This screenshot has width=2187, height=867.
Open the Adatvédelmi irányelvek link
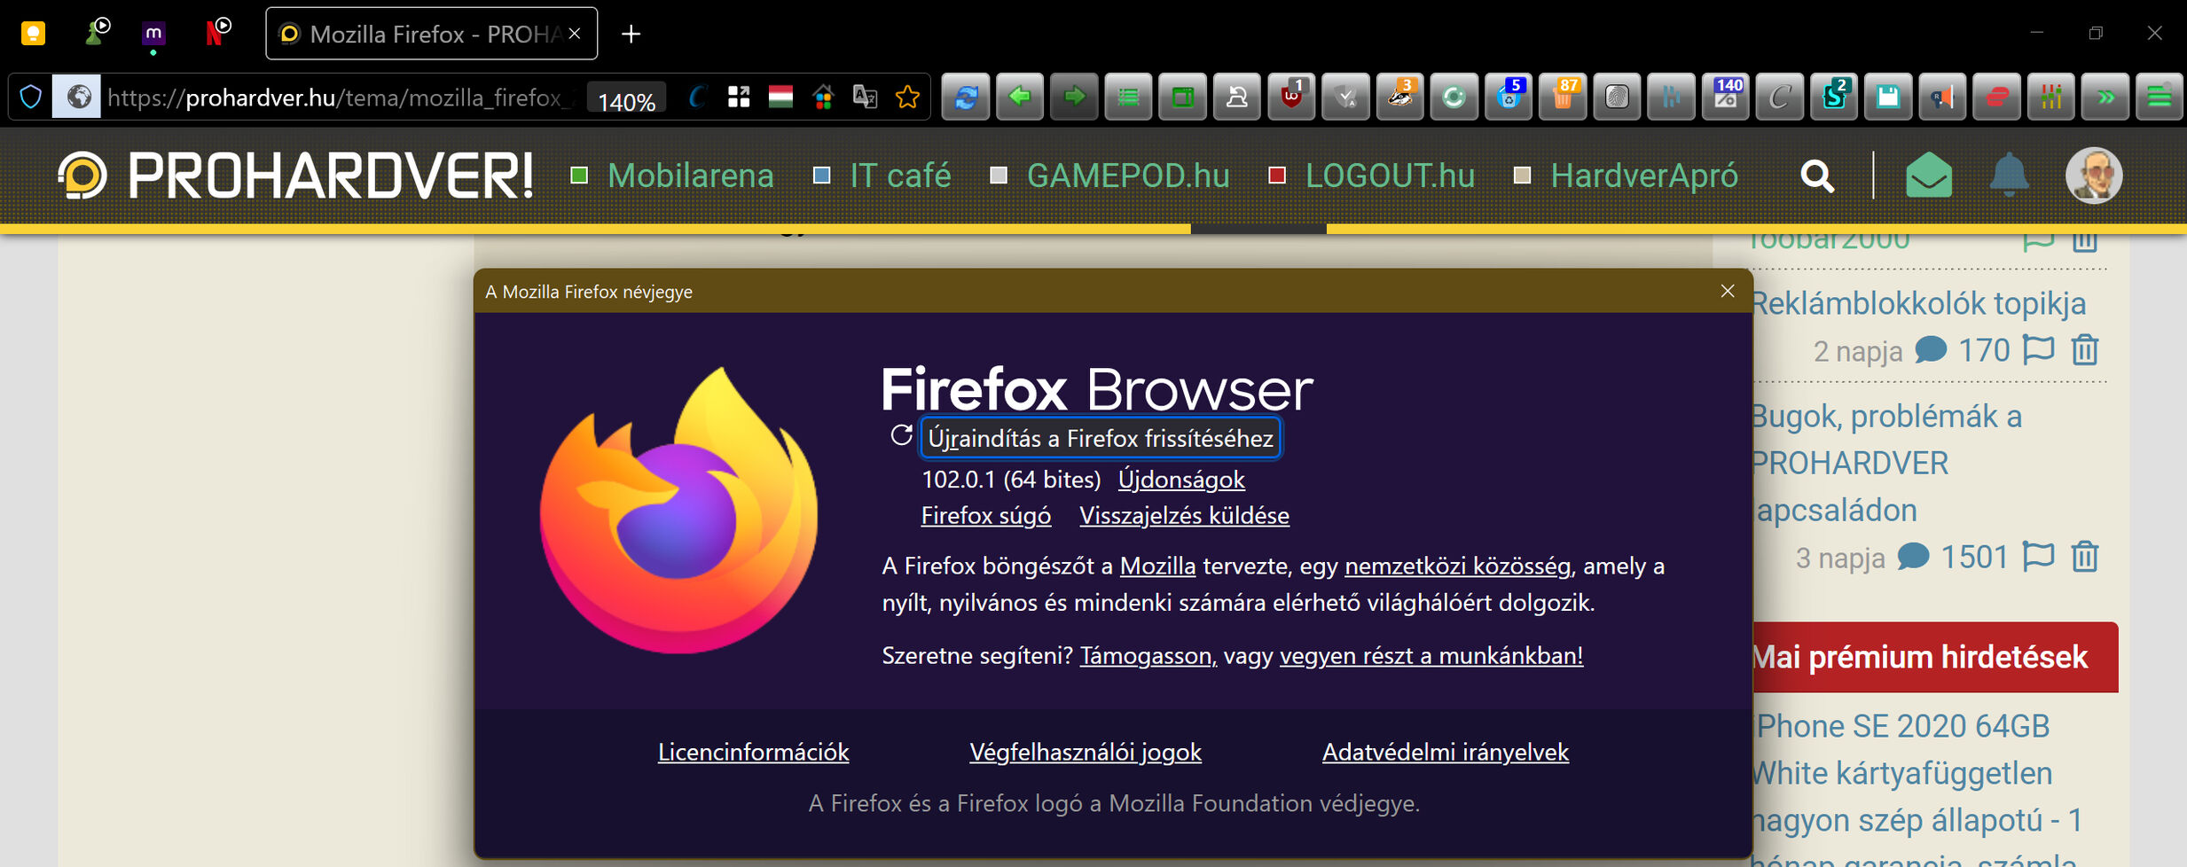click(1446, 753)
